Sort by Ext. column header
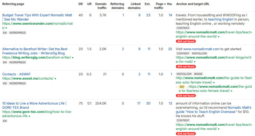Viewport: 255px width, 136px height. coord(147,4)
